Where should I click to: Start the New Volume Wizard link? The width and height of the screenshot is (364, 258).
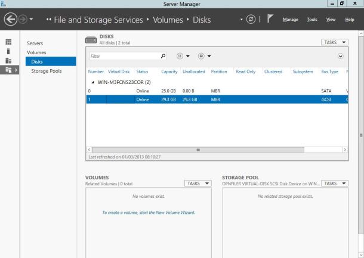point(149,213)
